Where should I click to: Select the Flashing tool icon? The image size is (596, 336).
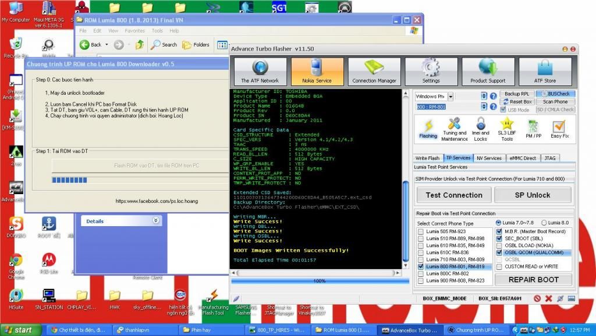pyautogui.click(x=428, y=129)
